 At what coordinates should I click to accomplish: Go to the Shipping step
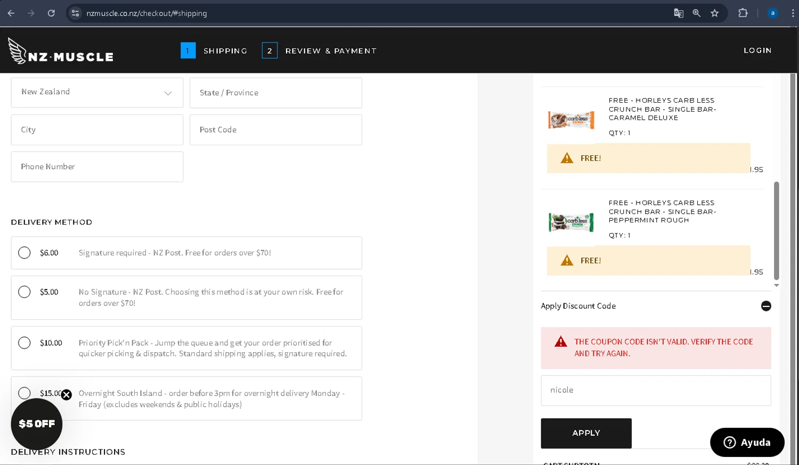point(214,51)
